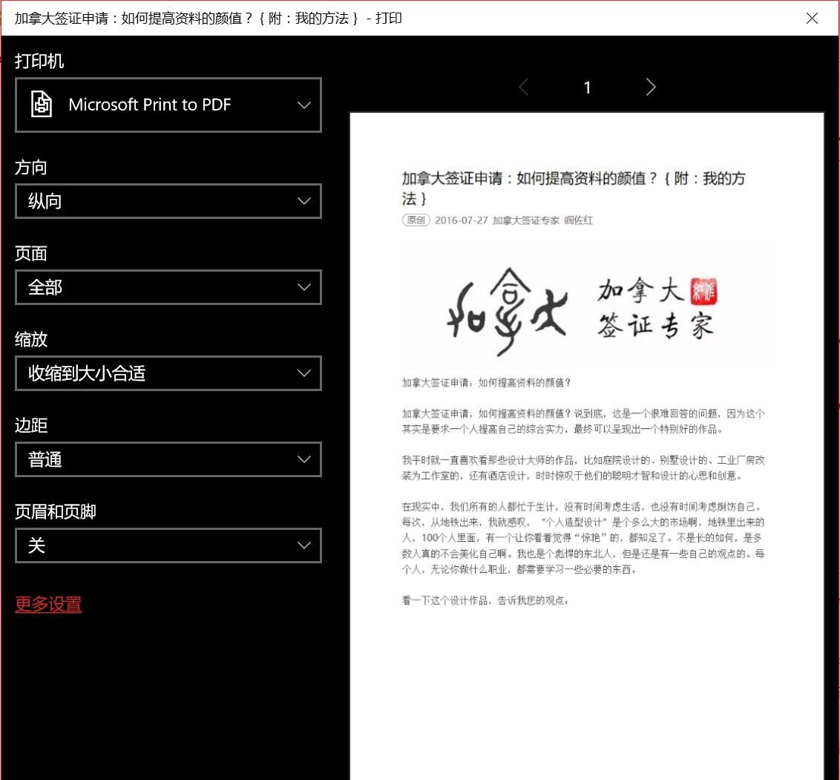Open the pages dropdown set to 全部

coord(168,287)
